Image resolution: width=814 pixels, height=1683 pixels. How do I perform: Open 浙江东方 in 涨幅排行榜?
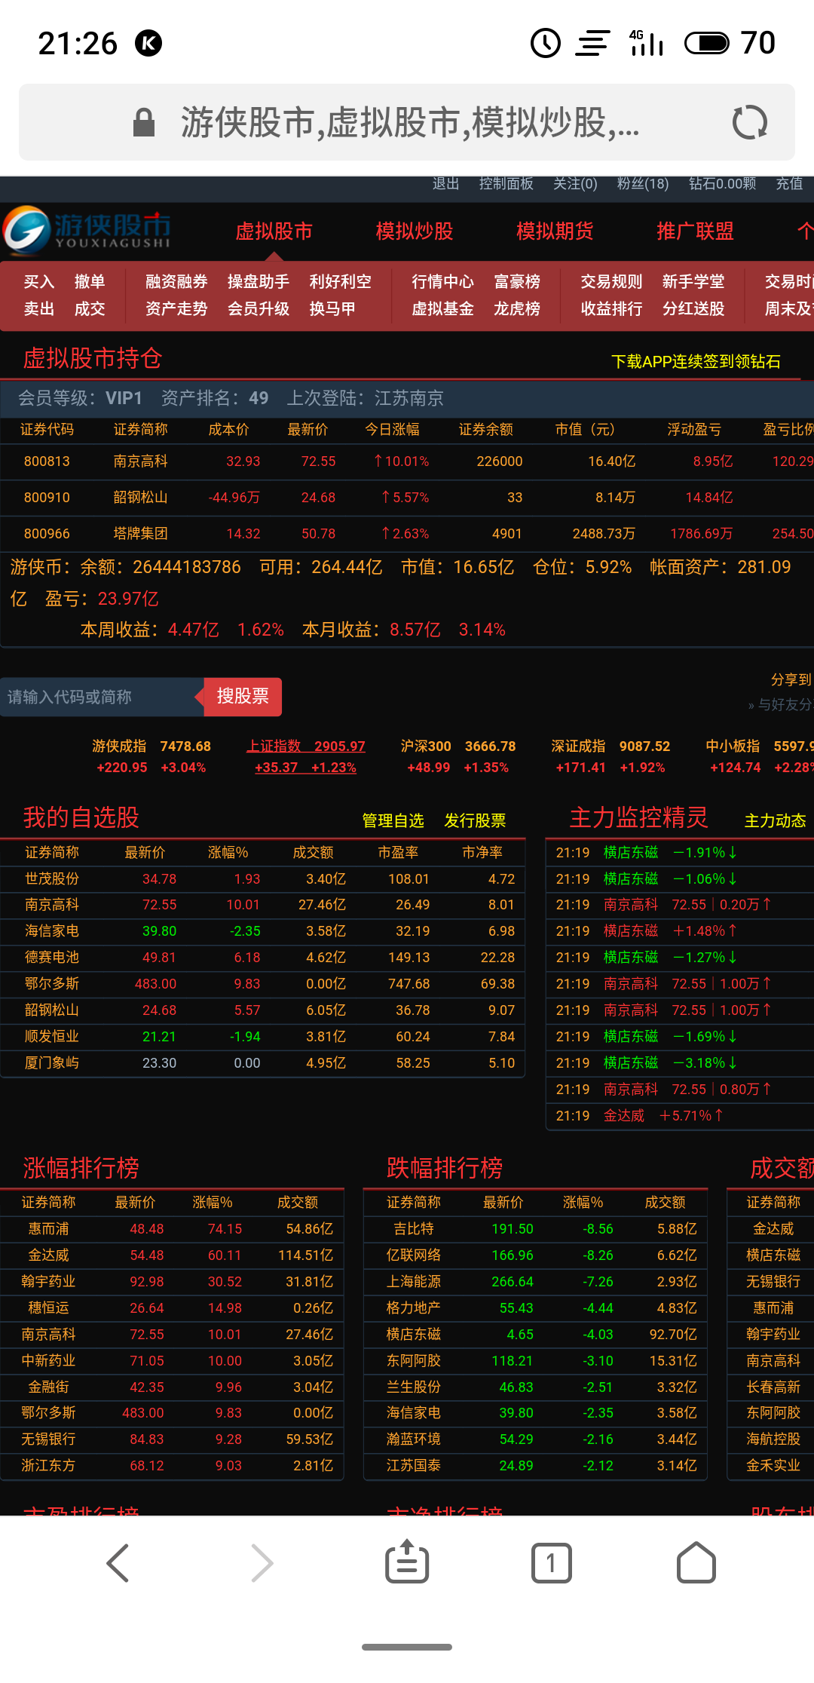[x=48, y=1466]
